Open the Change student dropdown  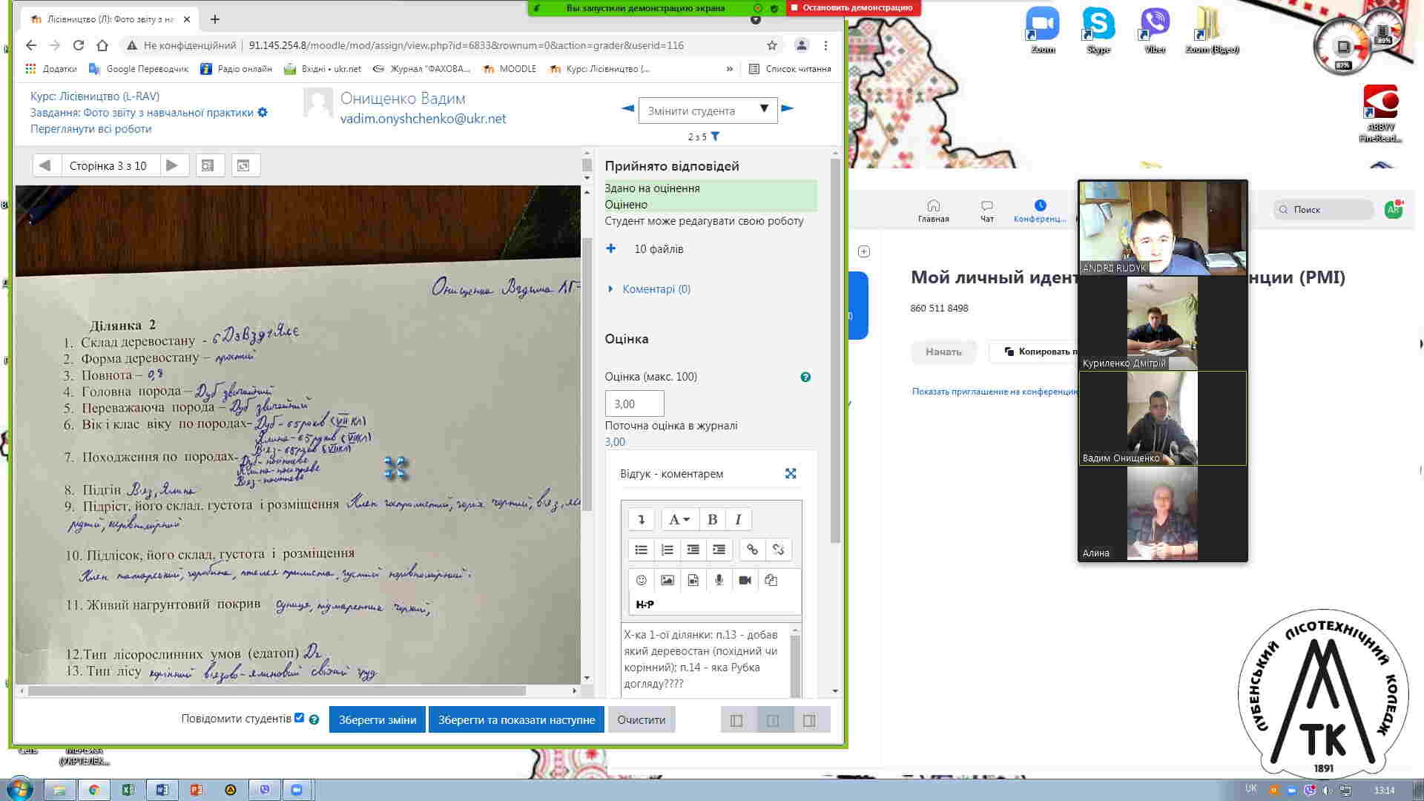point(708,111)
